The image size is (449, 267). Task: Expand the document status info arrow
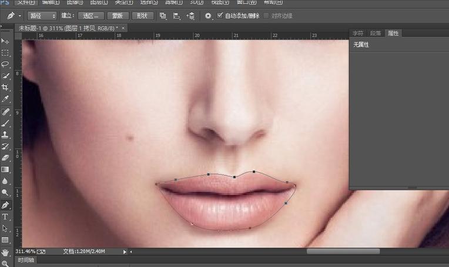point(125,252)
